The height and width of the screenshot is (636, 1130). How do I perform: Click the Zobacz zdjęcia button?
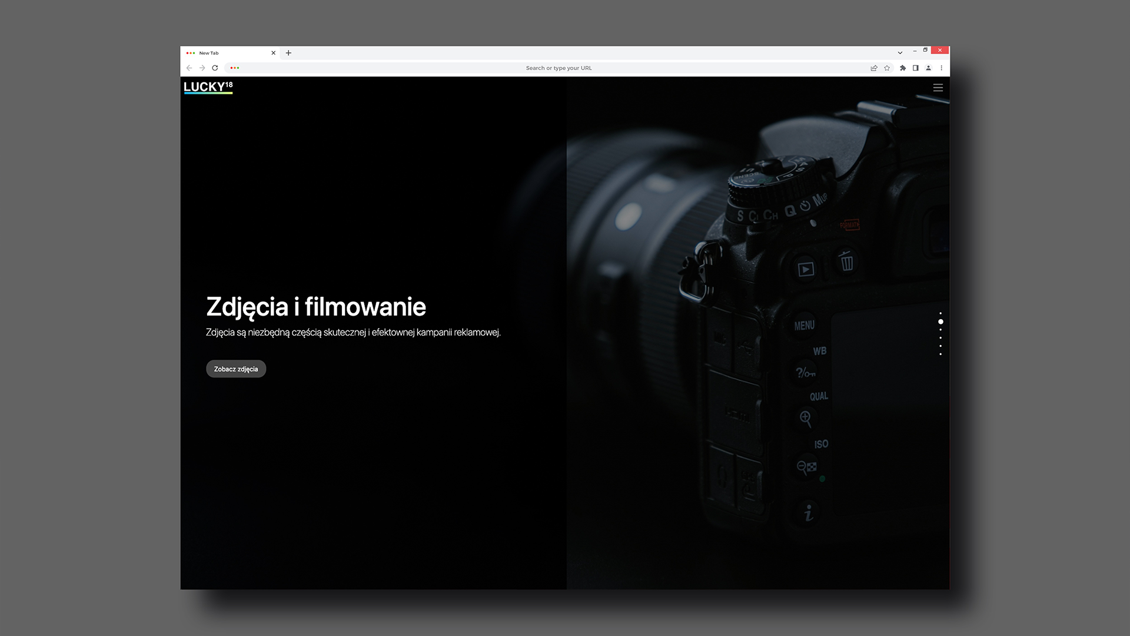[236, 369]
